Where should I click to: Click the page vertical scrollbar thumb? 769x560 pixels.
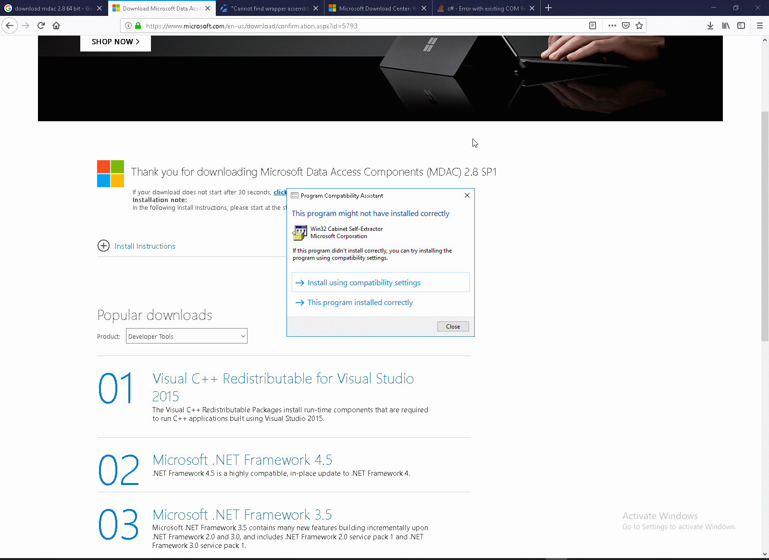coord(765,226)
